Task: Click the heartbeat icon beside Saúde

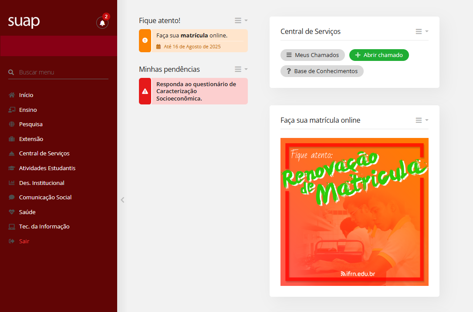Action: 12,212
